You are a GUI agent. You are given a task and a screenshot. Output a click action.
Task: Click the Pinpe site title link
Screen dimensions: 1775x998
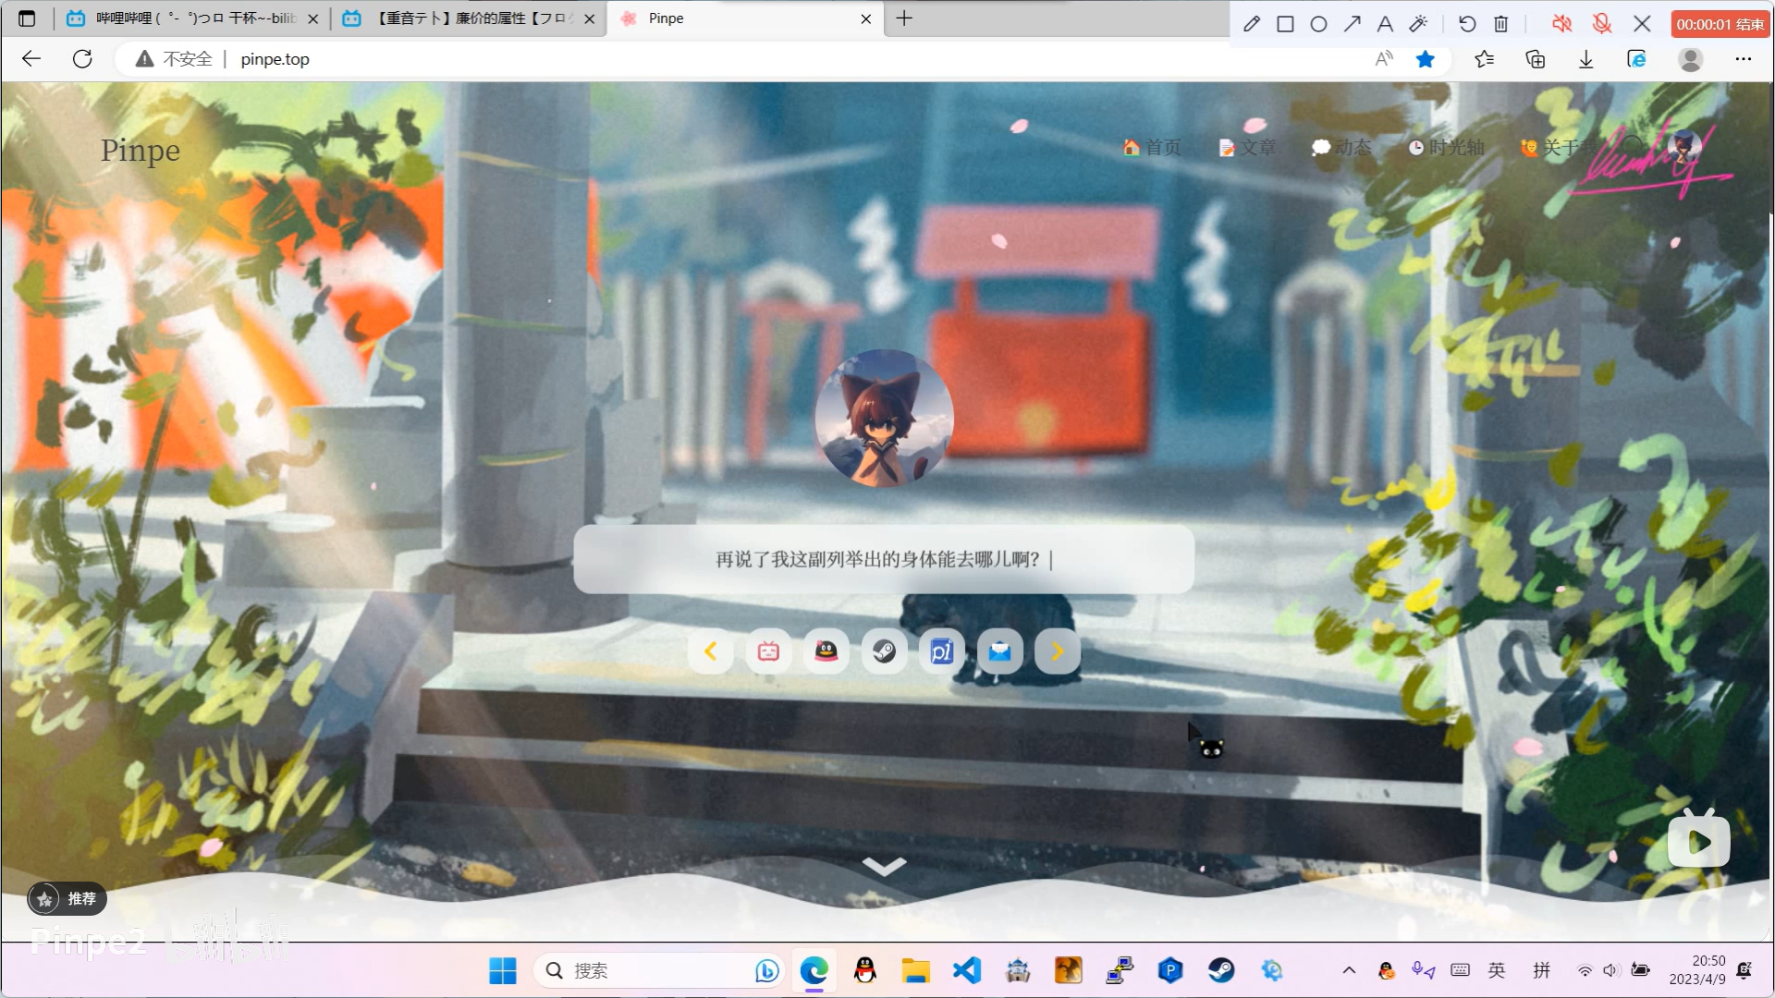tap(141, 150)
